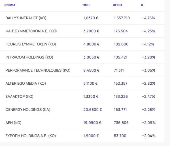Click the 1.557.710 volume cell

(122, 18)
